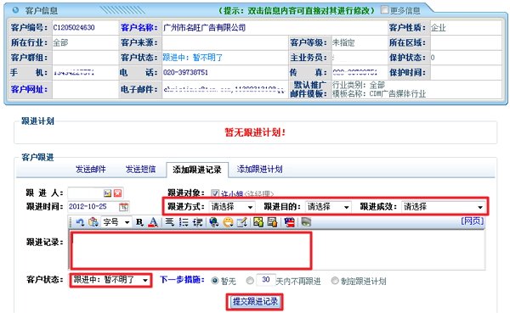Toggle bold text formatting
This screenshot has height=313, width=510.
click(139, 222)
